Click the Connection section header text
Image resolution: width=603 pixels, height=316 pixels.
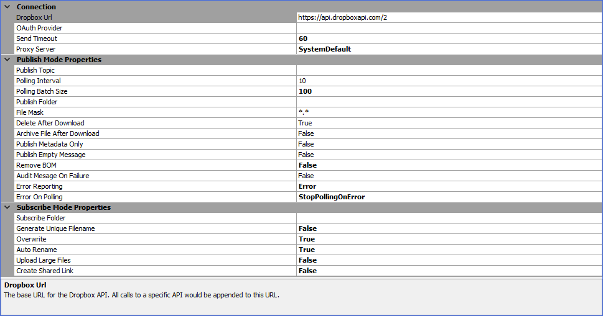(x=36, y=7)
